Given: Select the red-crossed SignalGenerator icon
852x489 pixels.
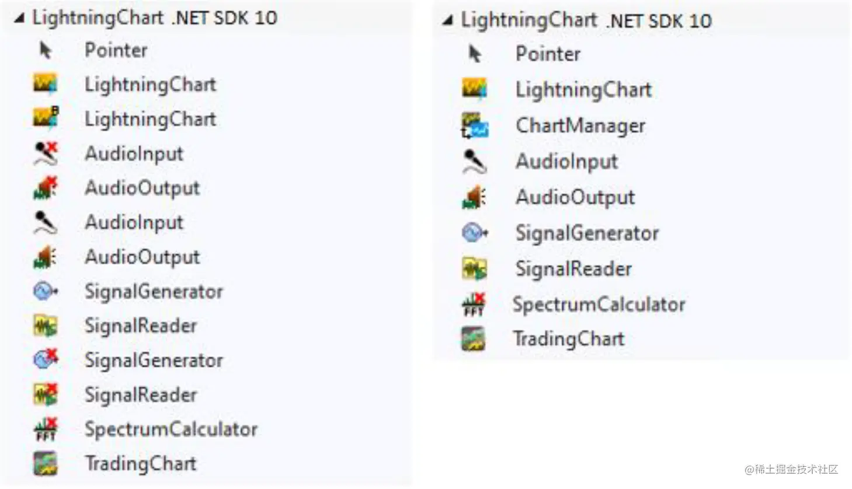Looking at the screenshot, I should click(x=46, y=360).
